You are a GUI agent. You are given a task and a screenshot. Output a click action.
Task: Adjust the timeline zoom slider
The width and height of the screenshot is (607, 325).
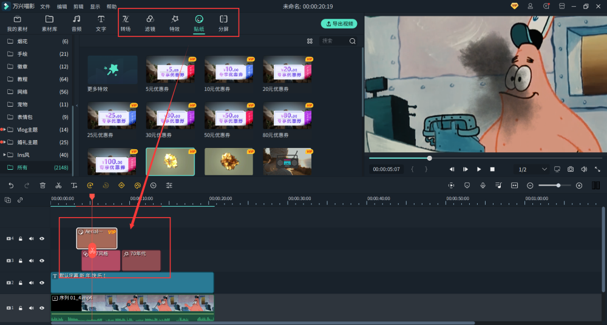[558, 186]
